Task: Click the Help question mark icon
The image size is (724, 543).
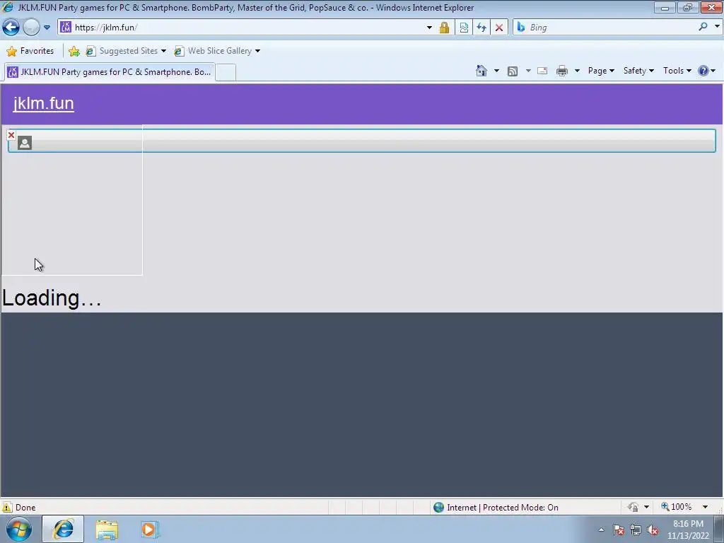Action: [703, 71]
